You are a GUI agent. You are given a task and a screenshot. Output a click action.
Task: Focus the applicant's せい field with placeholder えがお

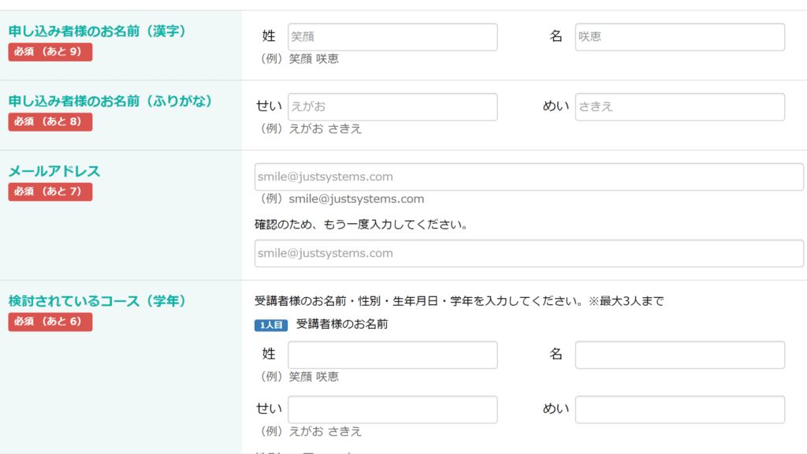tap(392, 107)
